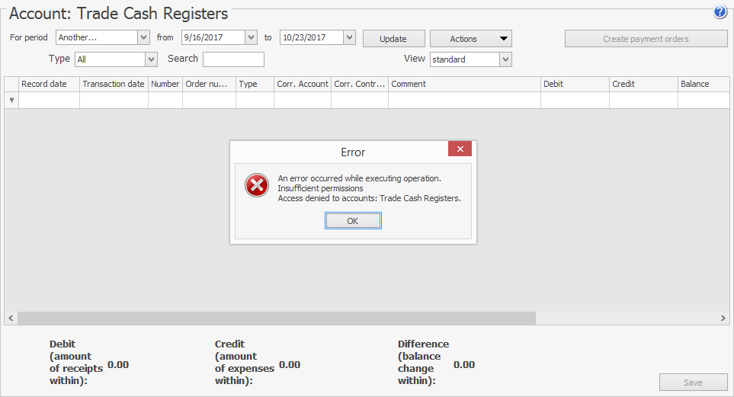Image resolution: width=734 pixels, height=397 pixels.
Task: Click the blue help question mark icon
Action: coord(720,12)
